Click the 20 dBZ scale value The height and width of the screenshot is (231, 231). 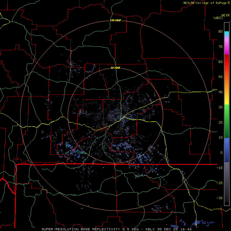coord(220,122)
